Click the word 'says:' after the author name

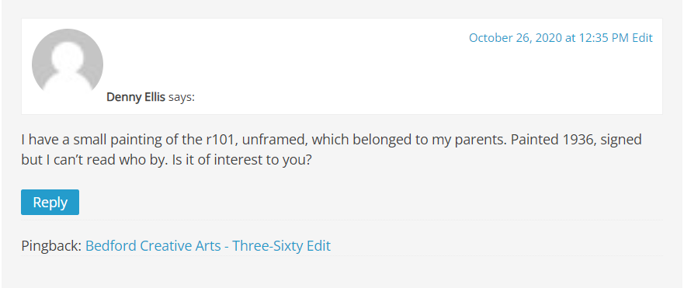[182, 97]
